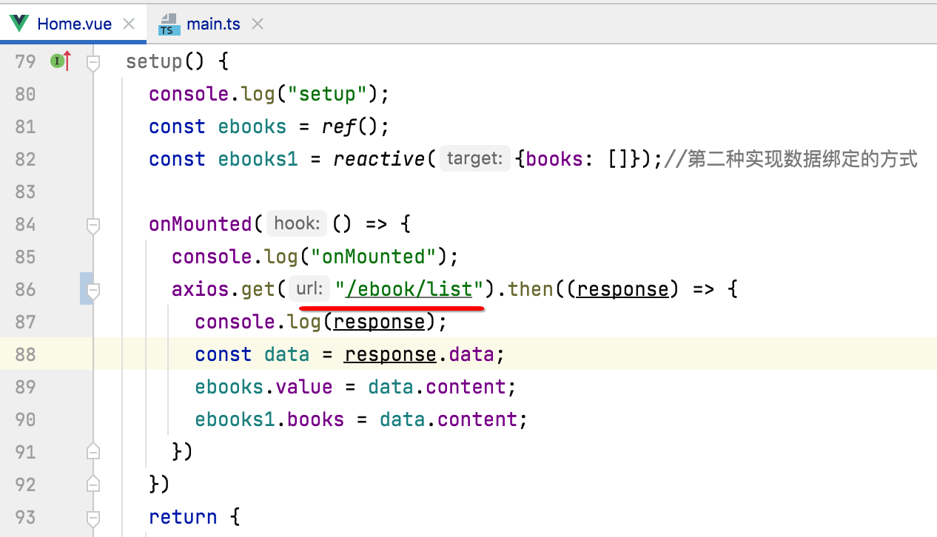Screen dimensions: 937x537
Task: Collapse the setup() fold on line 79
Action: pyautogui.click(x=93, y=62)
